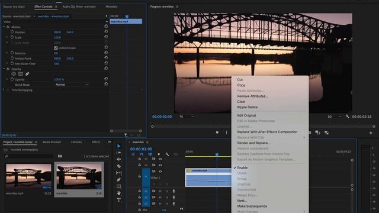
Task: Collapse the Motion effect group
Action: (x=4, y=27)
